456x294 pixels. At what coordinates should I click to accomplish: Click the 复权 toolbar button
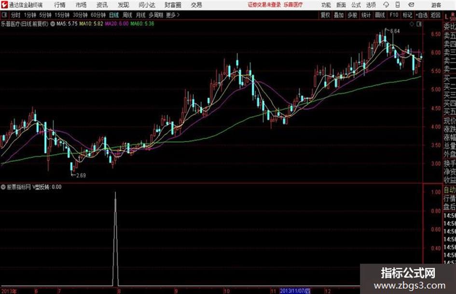pos(325,15)
